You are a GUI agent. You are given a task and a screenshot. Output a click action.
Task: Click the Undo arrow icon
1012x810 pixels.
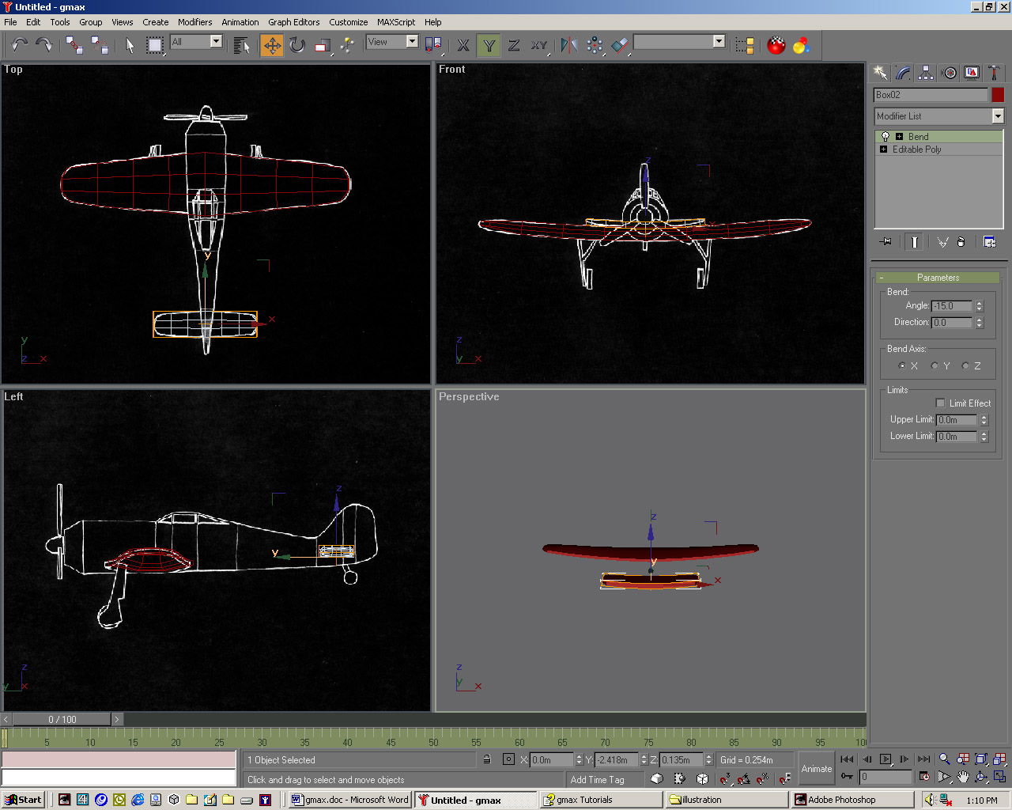click(x=19, y=46)
